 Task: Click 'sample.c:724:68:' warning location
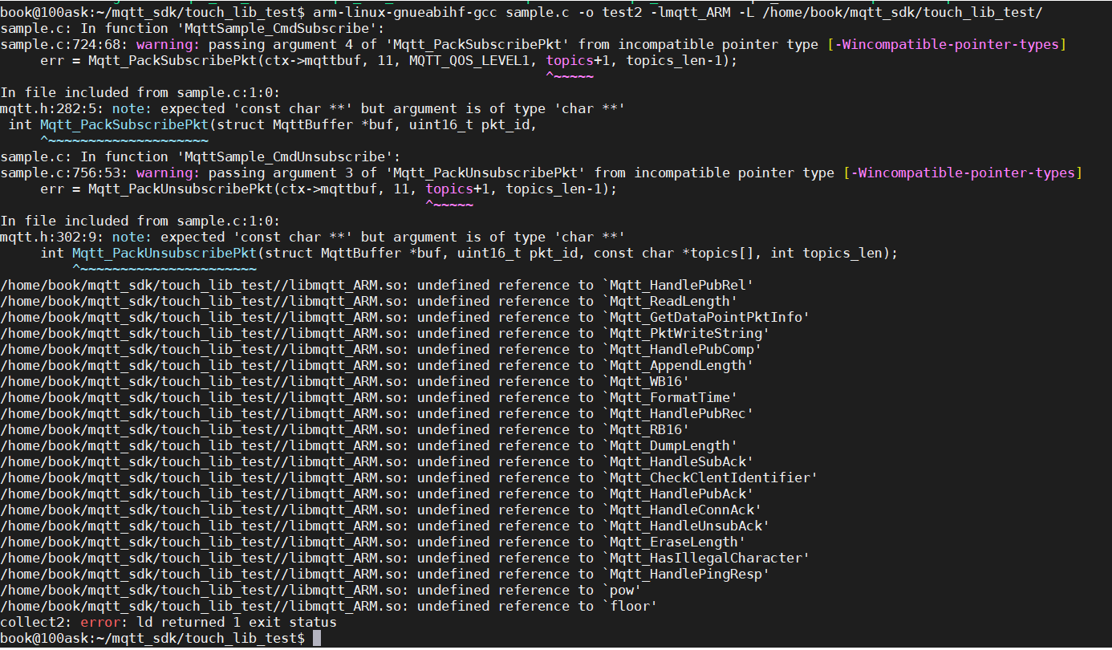pos(64,44)
